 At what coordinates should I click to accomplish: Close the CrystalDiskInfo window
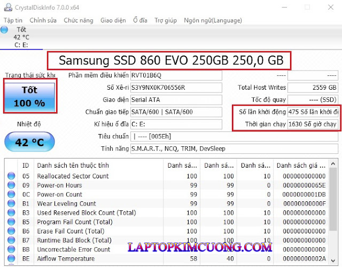pos(331,7)
